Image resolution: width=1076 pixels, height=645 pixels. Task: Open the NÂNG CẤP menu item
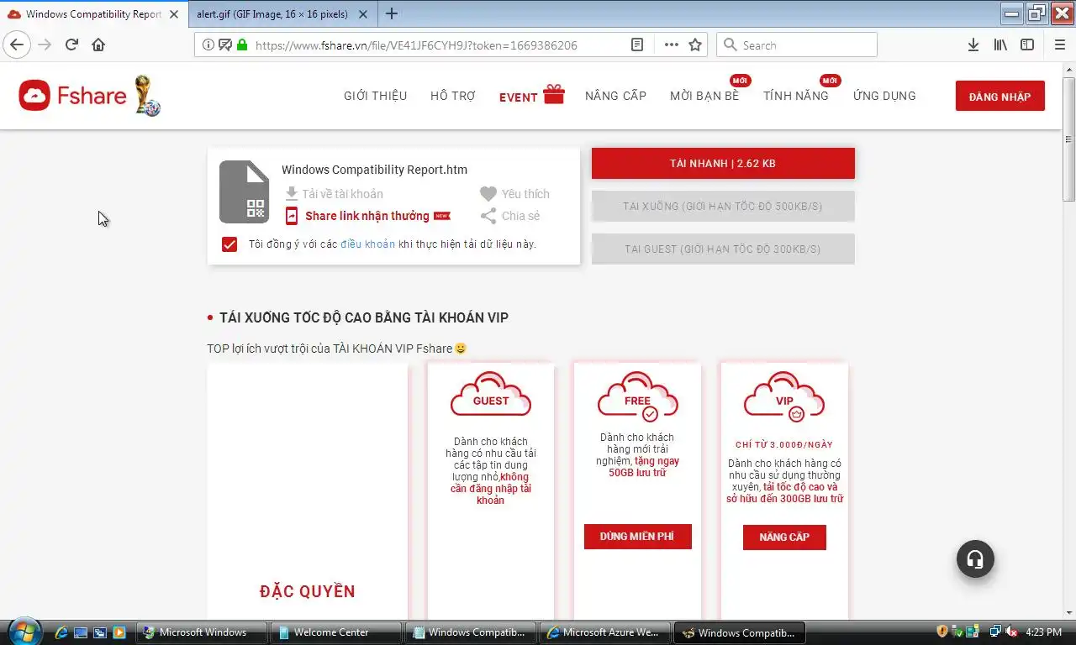click(x=615, y=96)
